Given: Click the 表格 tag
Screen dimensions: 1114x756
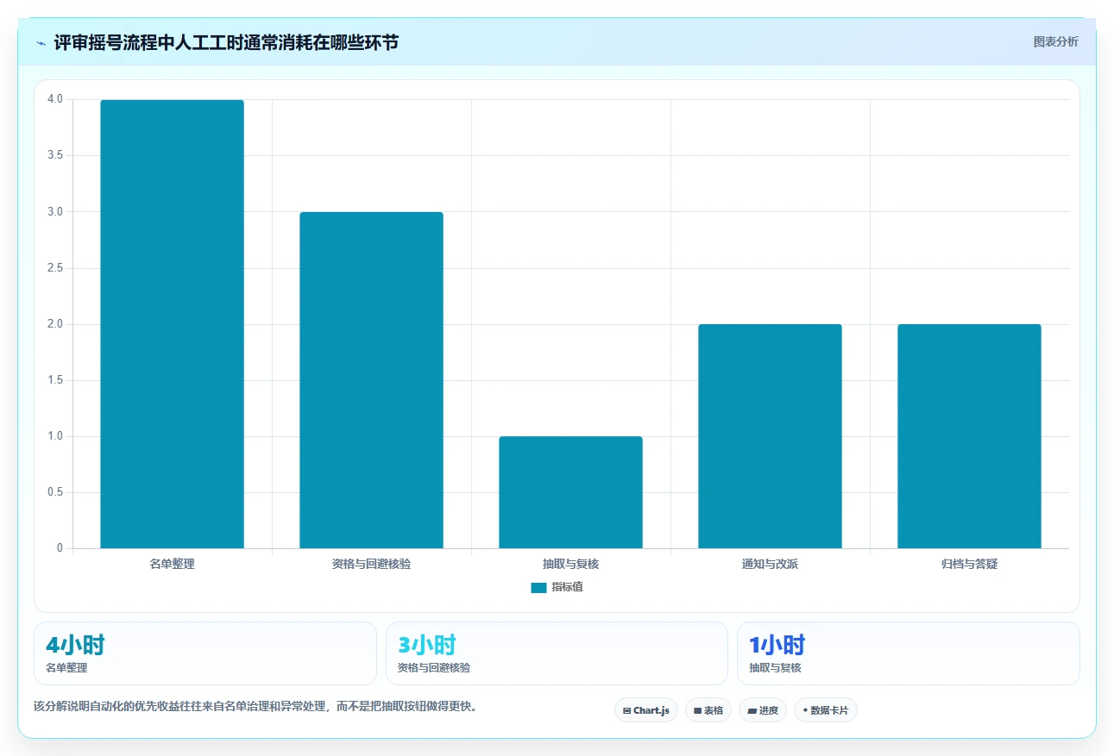Looking at the screenshot, I should click(708, 710).
